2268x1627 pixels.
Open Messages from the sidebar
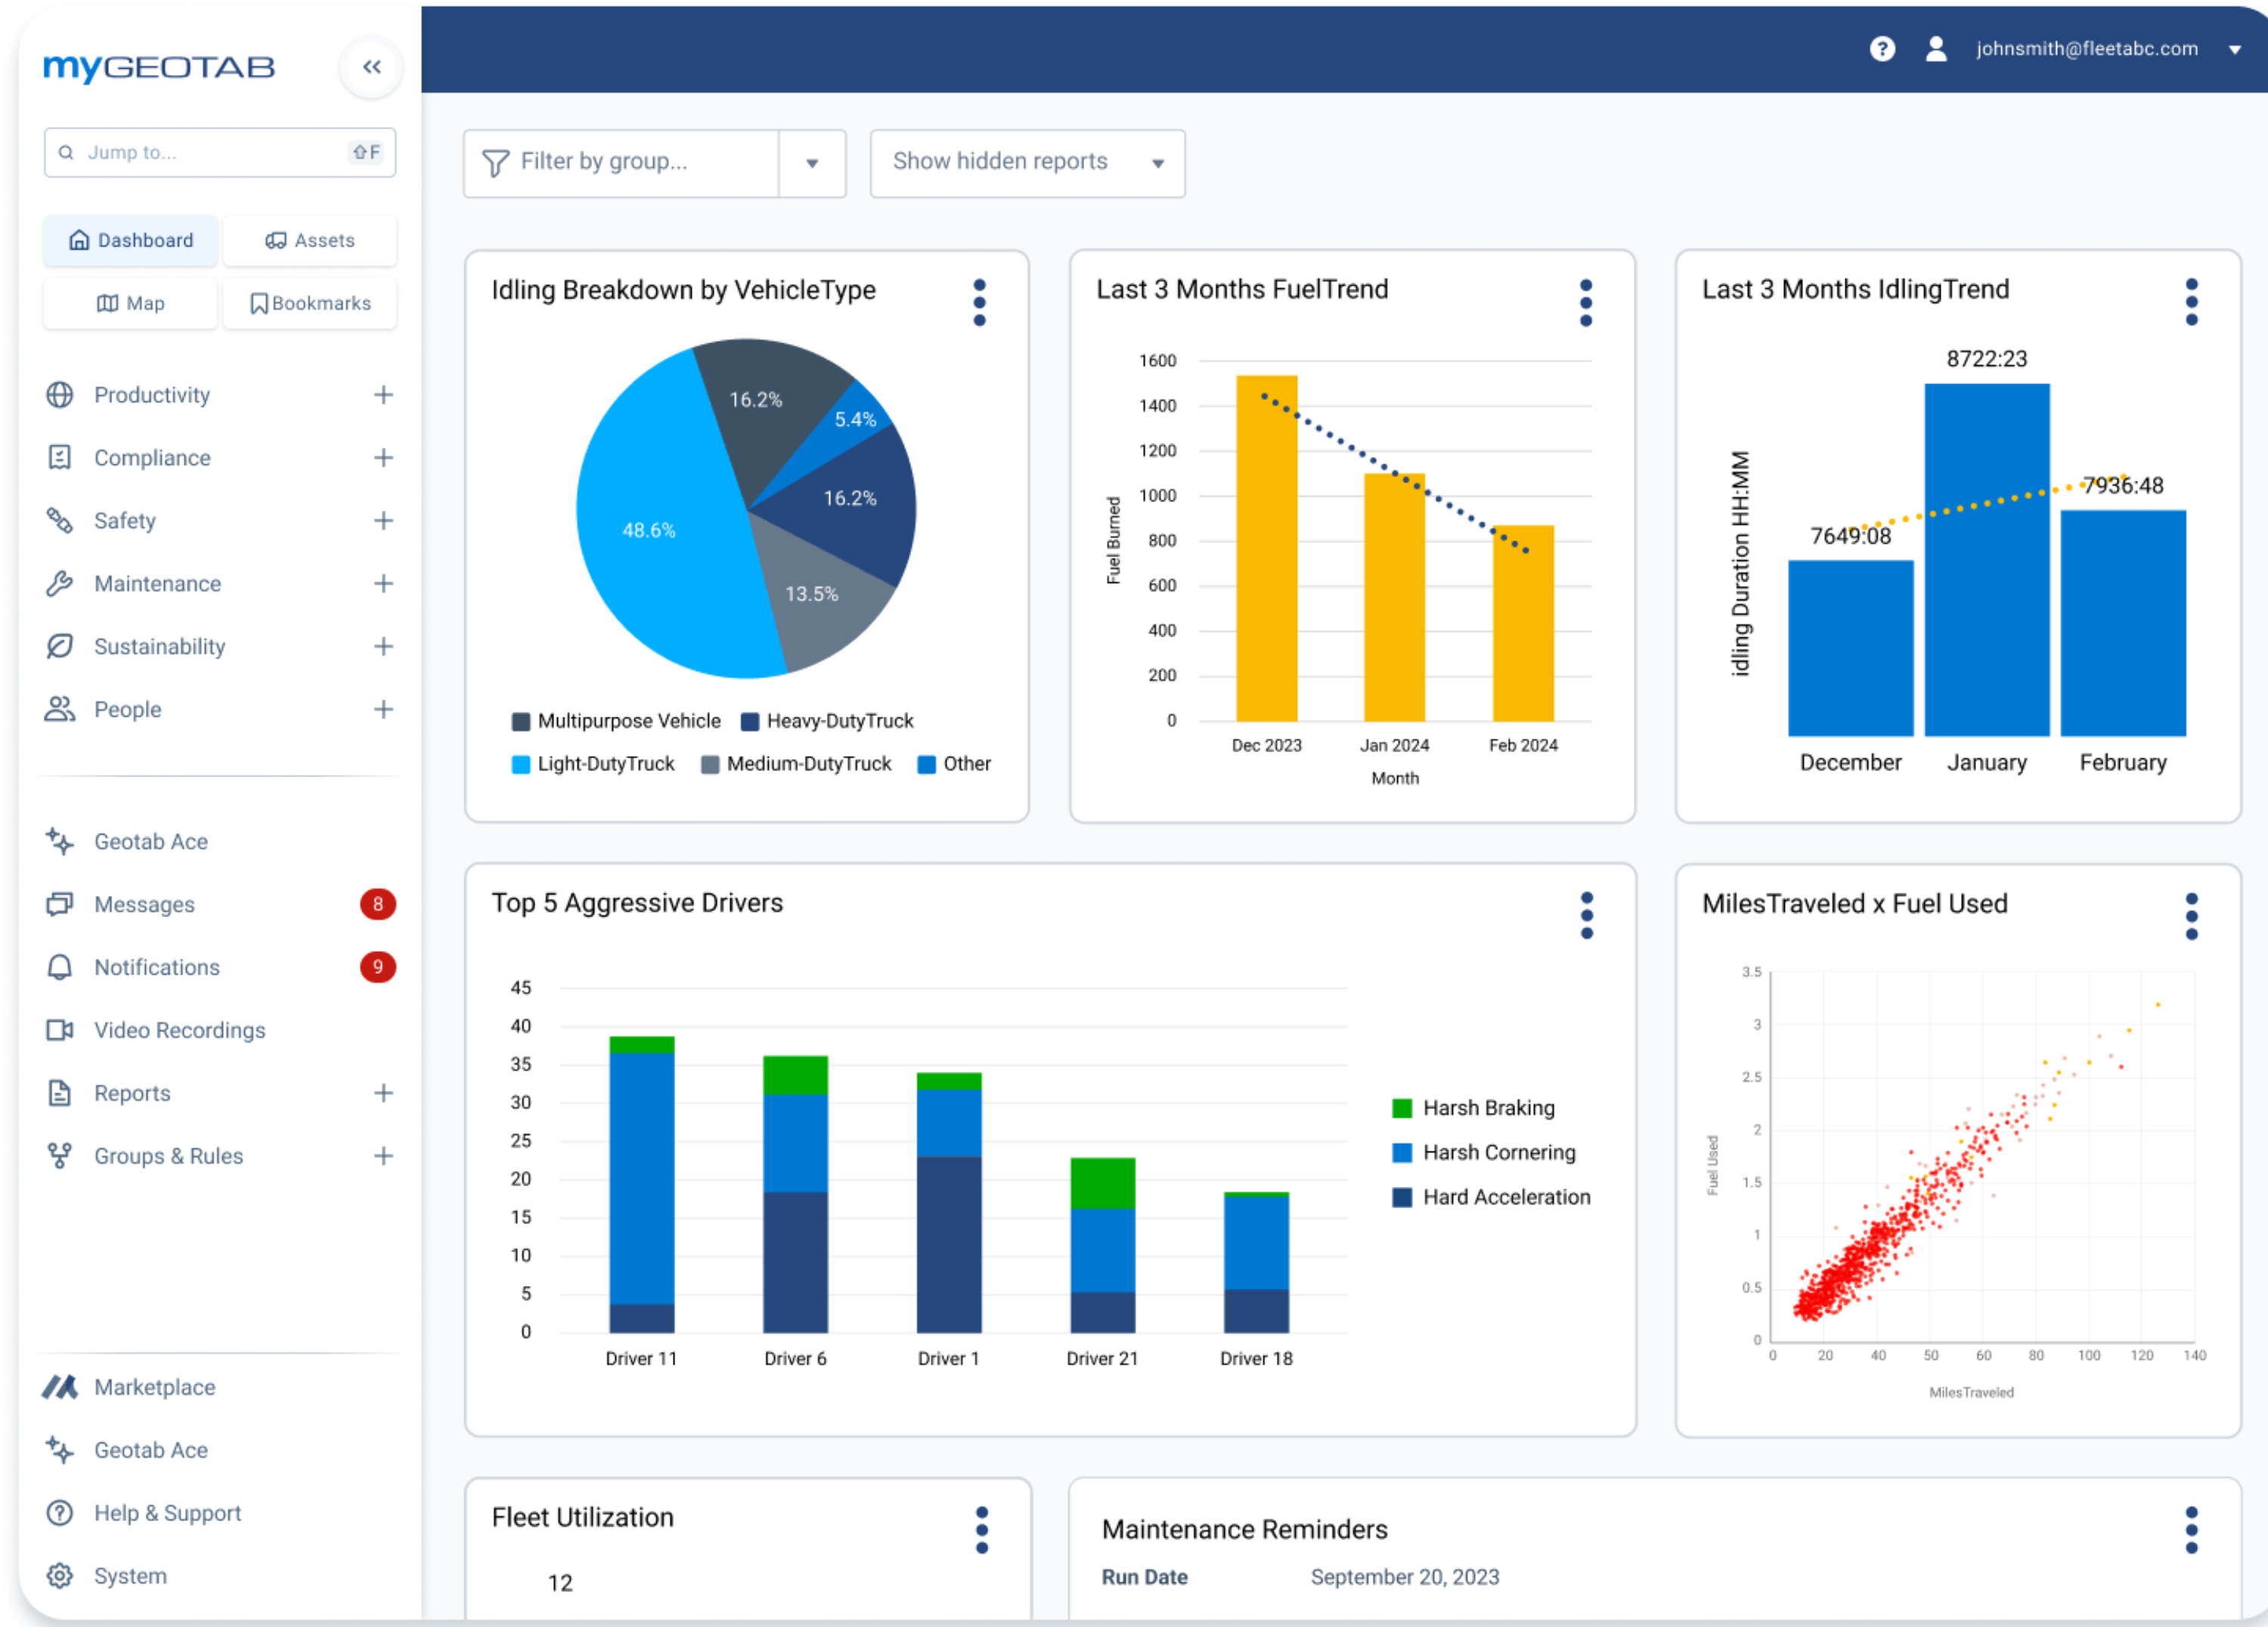(x=144, y=904)
